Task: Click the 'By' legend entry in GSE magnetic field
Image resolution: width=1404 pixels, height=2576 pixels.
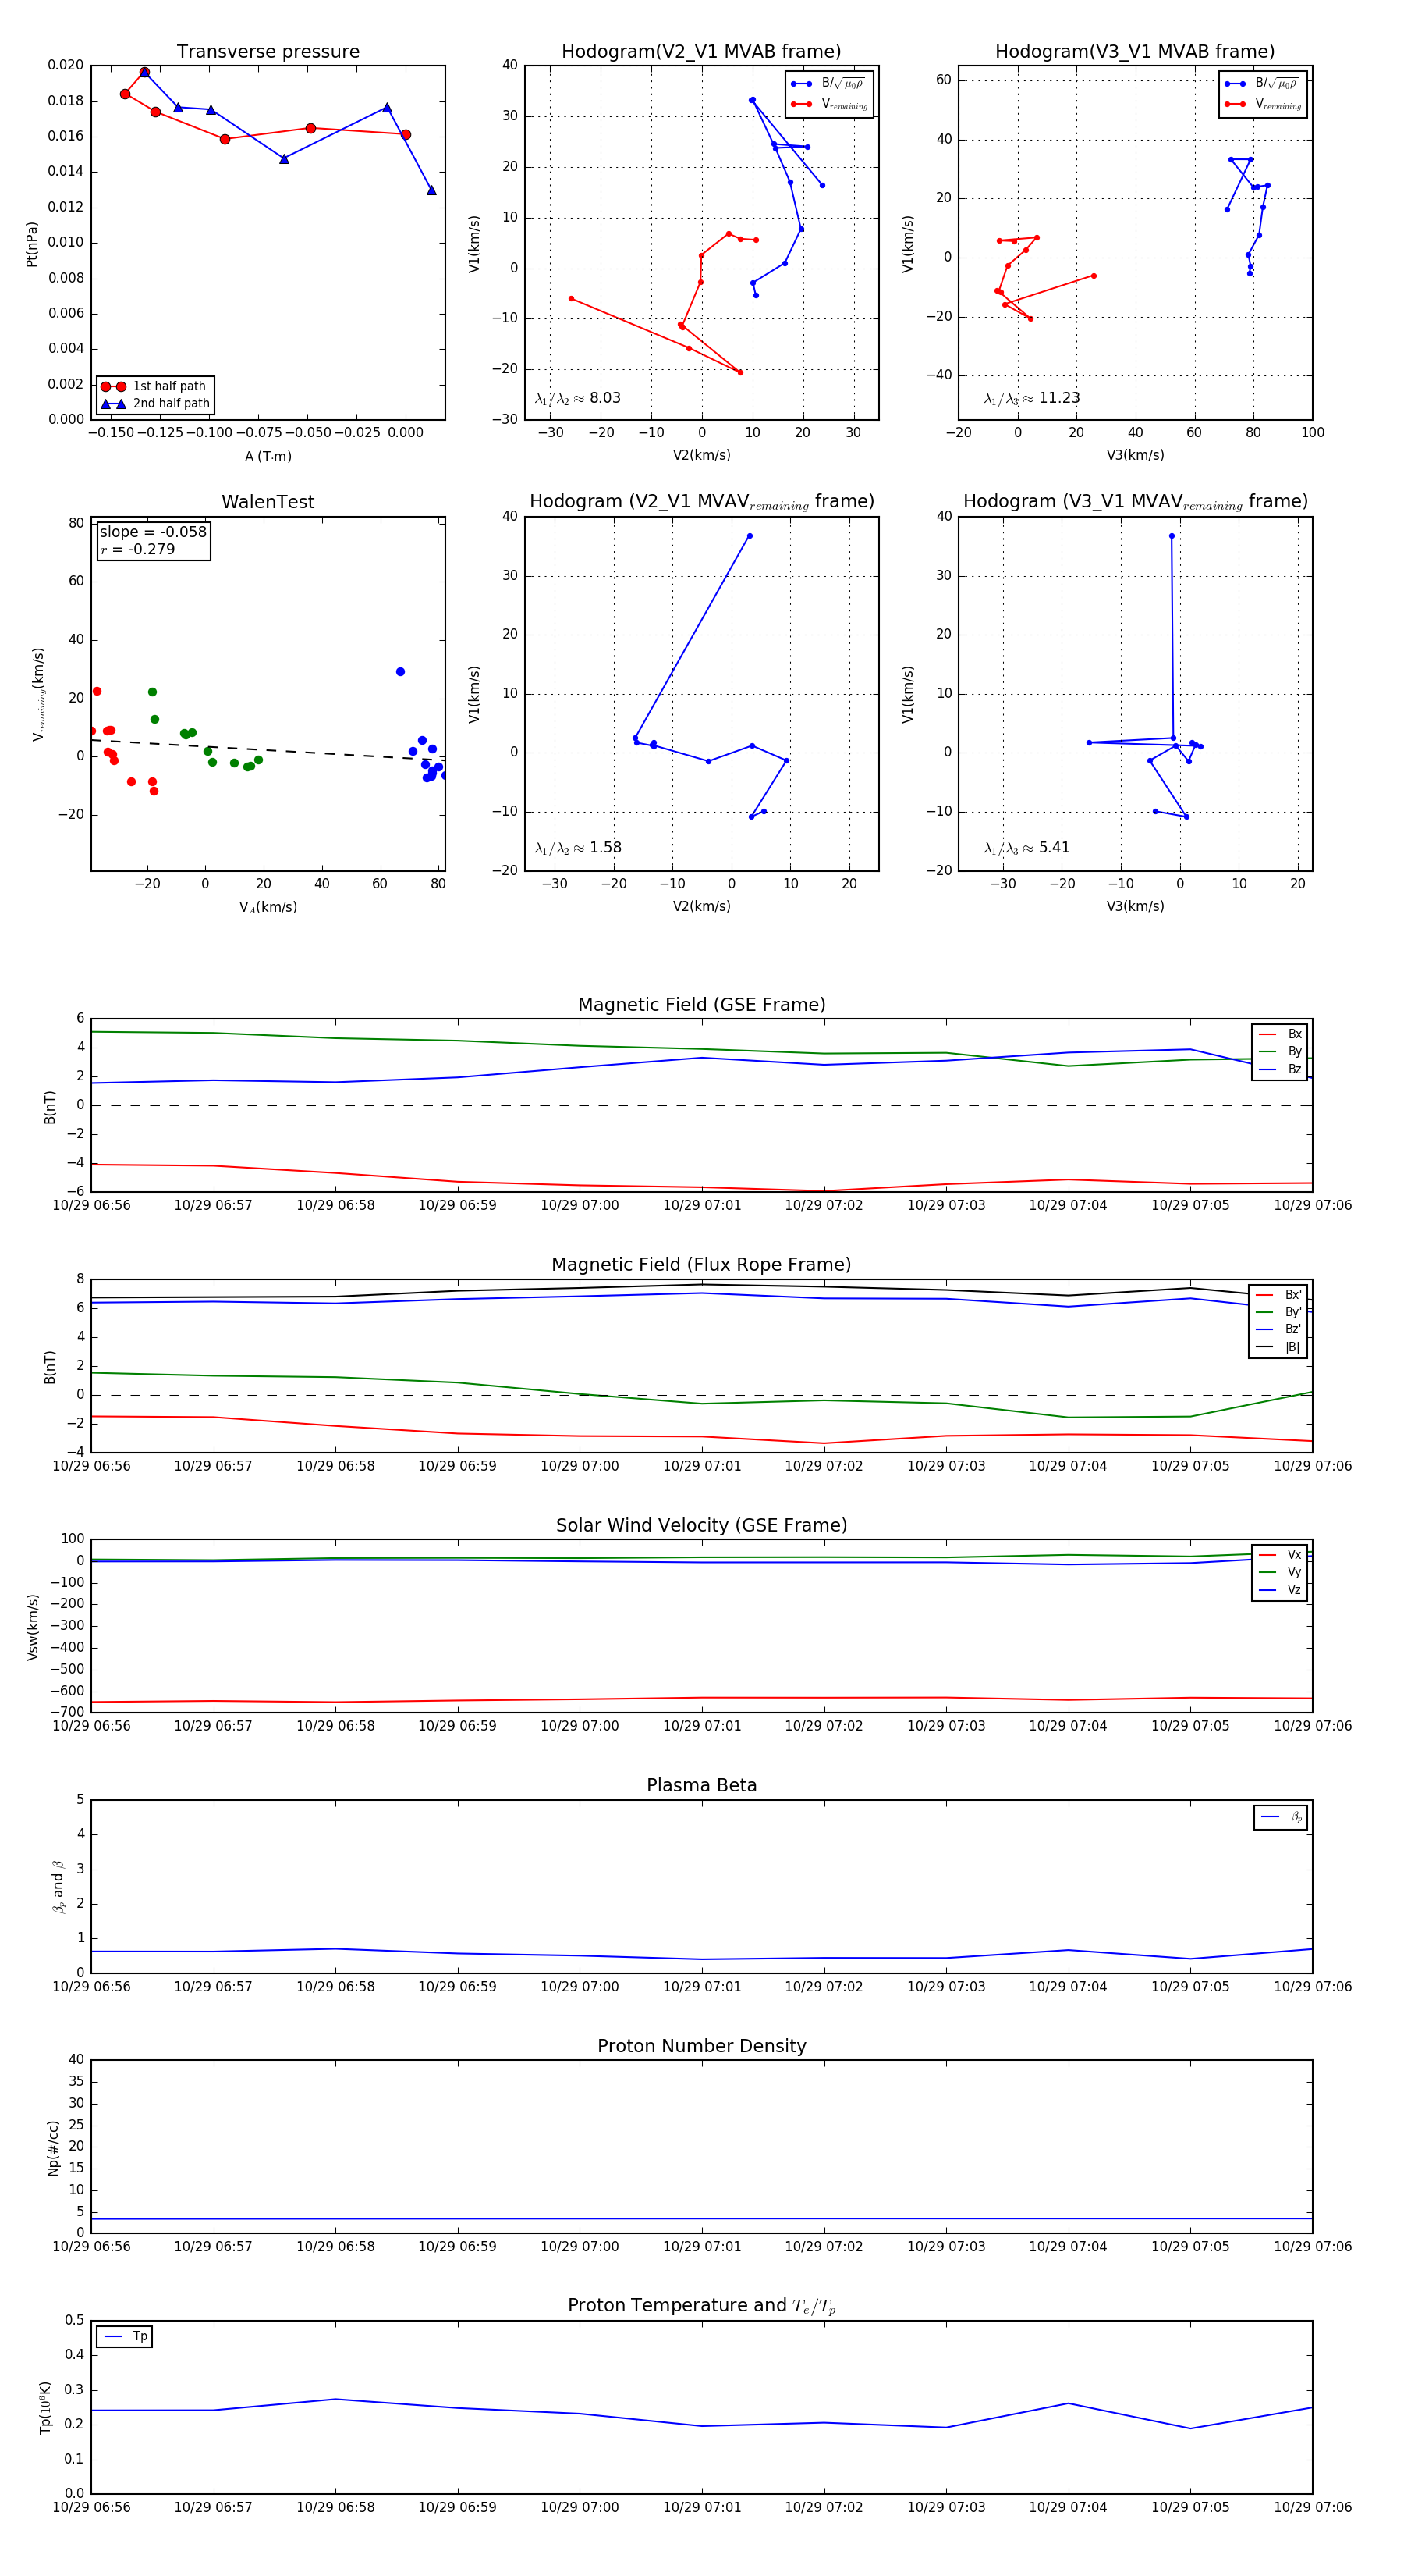Action: [x=1280, y=1052]
